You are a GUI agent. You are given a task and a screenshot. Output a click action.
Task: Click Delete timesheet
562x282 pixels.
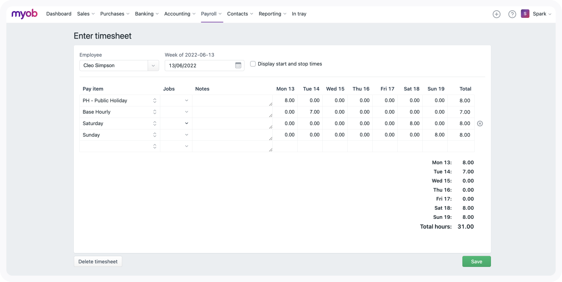coord(98,261)
